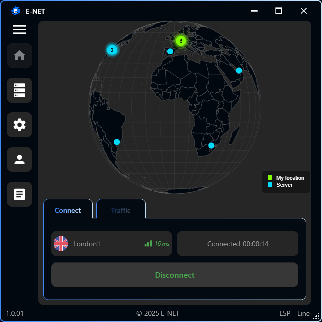
Task: Open the user account icon
Action: coord(19,160)
